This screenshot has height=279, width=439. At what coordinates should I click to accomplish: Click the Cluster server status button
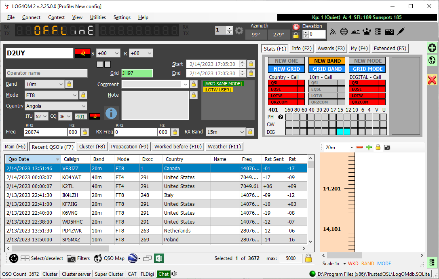pos(76,274)
